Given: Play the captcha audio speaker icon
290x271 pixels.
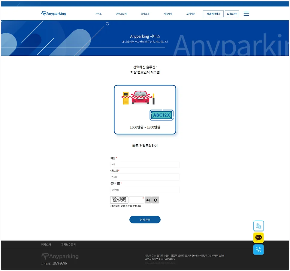Looking at the screenshot, I should click(x=148, y=200).
